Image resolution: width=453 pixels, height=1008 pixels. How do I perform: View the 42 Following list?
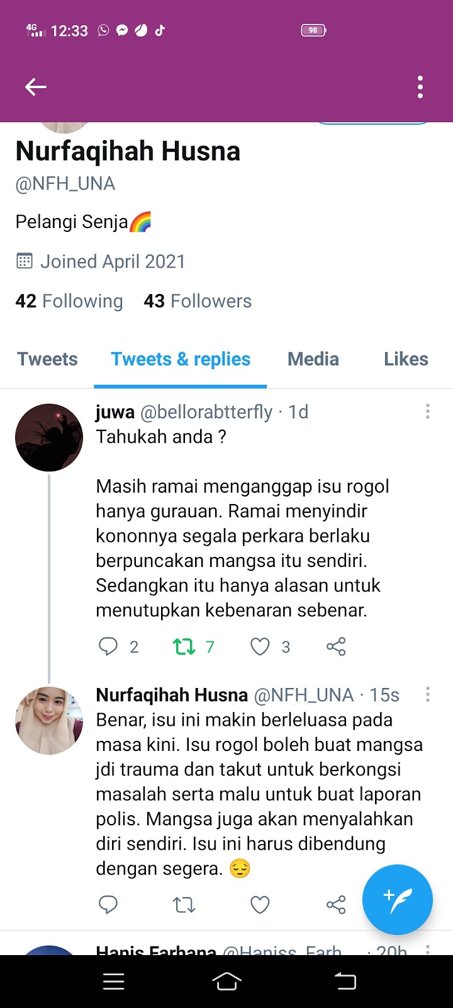pos(69,301)
